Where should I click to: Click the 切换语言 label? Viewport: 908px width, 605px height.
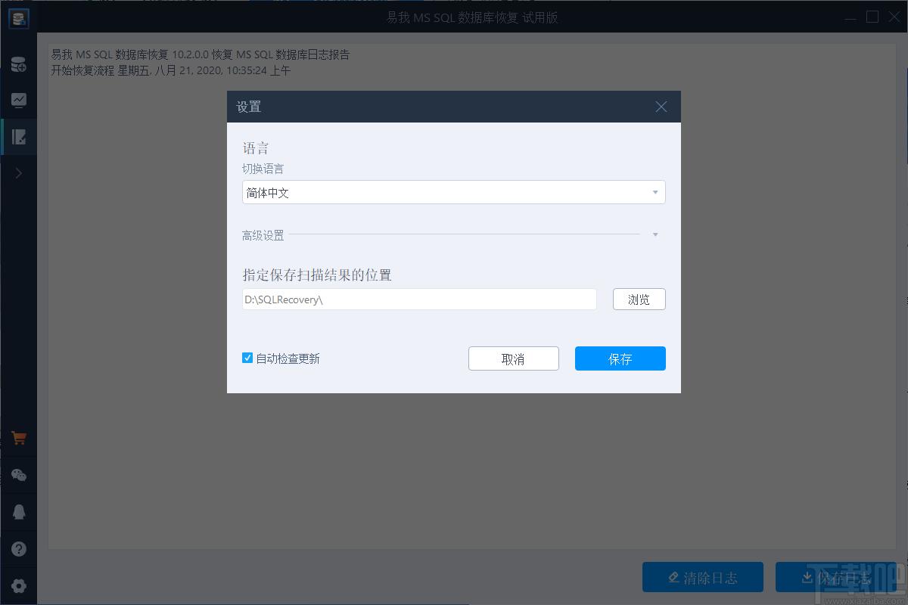click(x=263, y=169)
